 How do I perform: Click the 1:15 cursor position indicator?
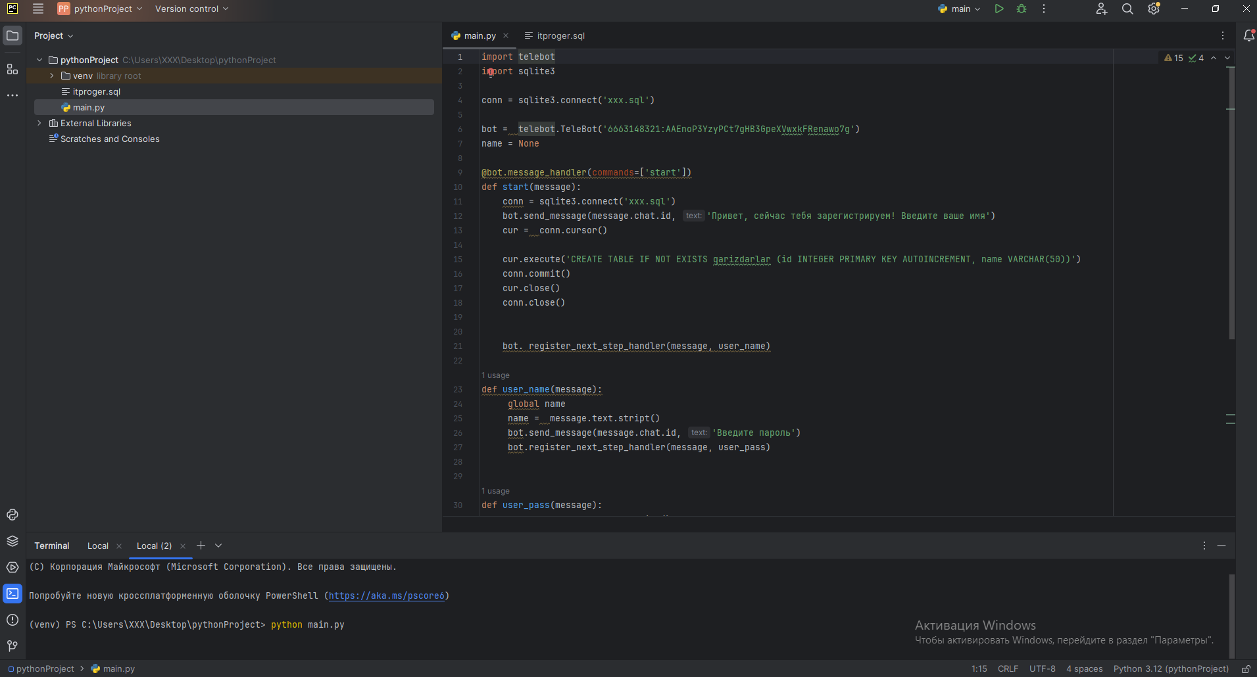click(979, 669)
